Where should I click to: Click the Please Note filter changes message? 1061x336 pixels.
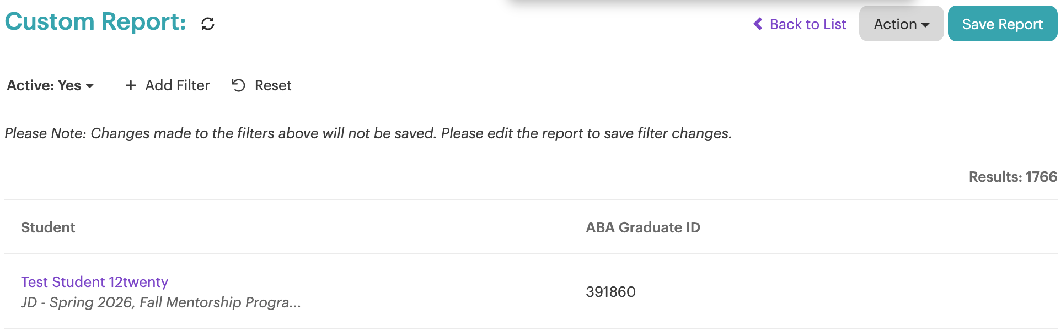click(x=368, y=133)
